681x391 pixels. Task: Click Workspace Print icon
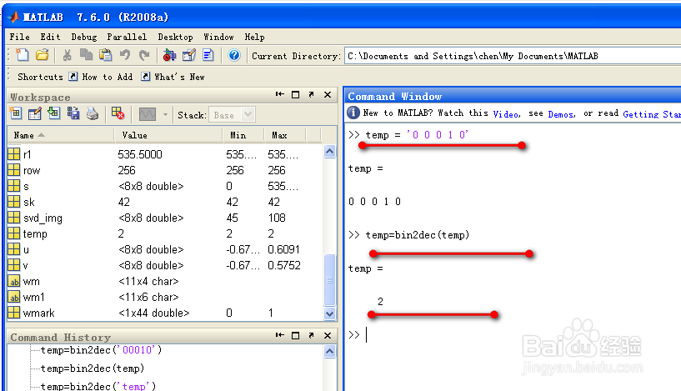click(92, 114)
